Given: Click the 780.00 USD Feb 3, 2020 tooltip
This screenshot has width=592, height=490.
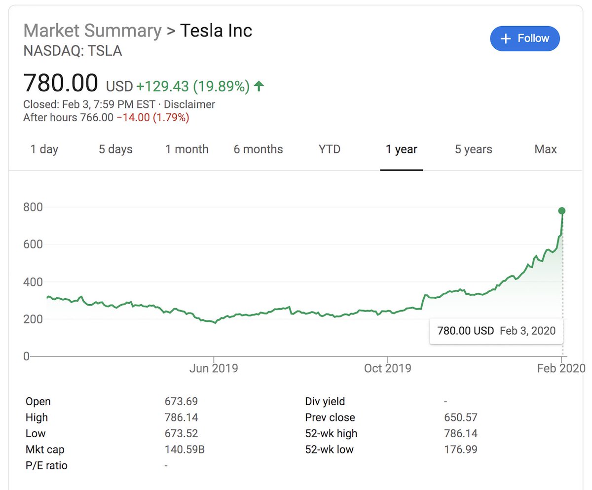Looking at the screenshot, I should pyautogui.click(x=496, y=331).
